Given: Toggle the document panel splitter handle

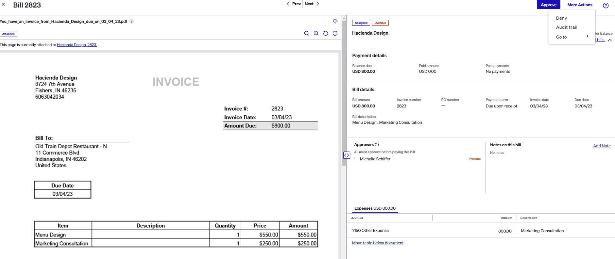Looking at the screenshot, I should [347, 155].
